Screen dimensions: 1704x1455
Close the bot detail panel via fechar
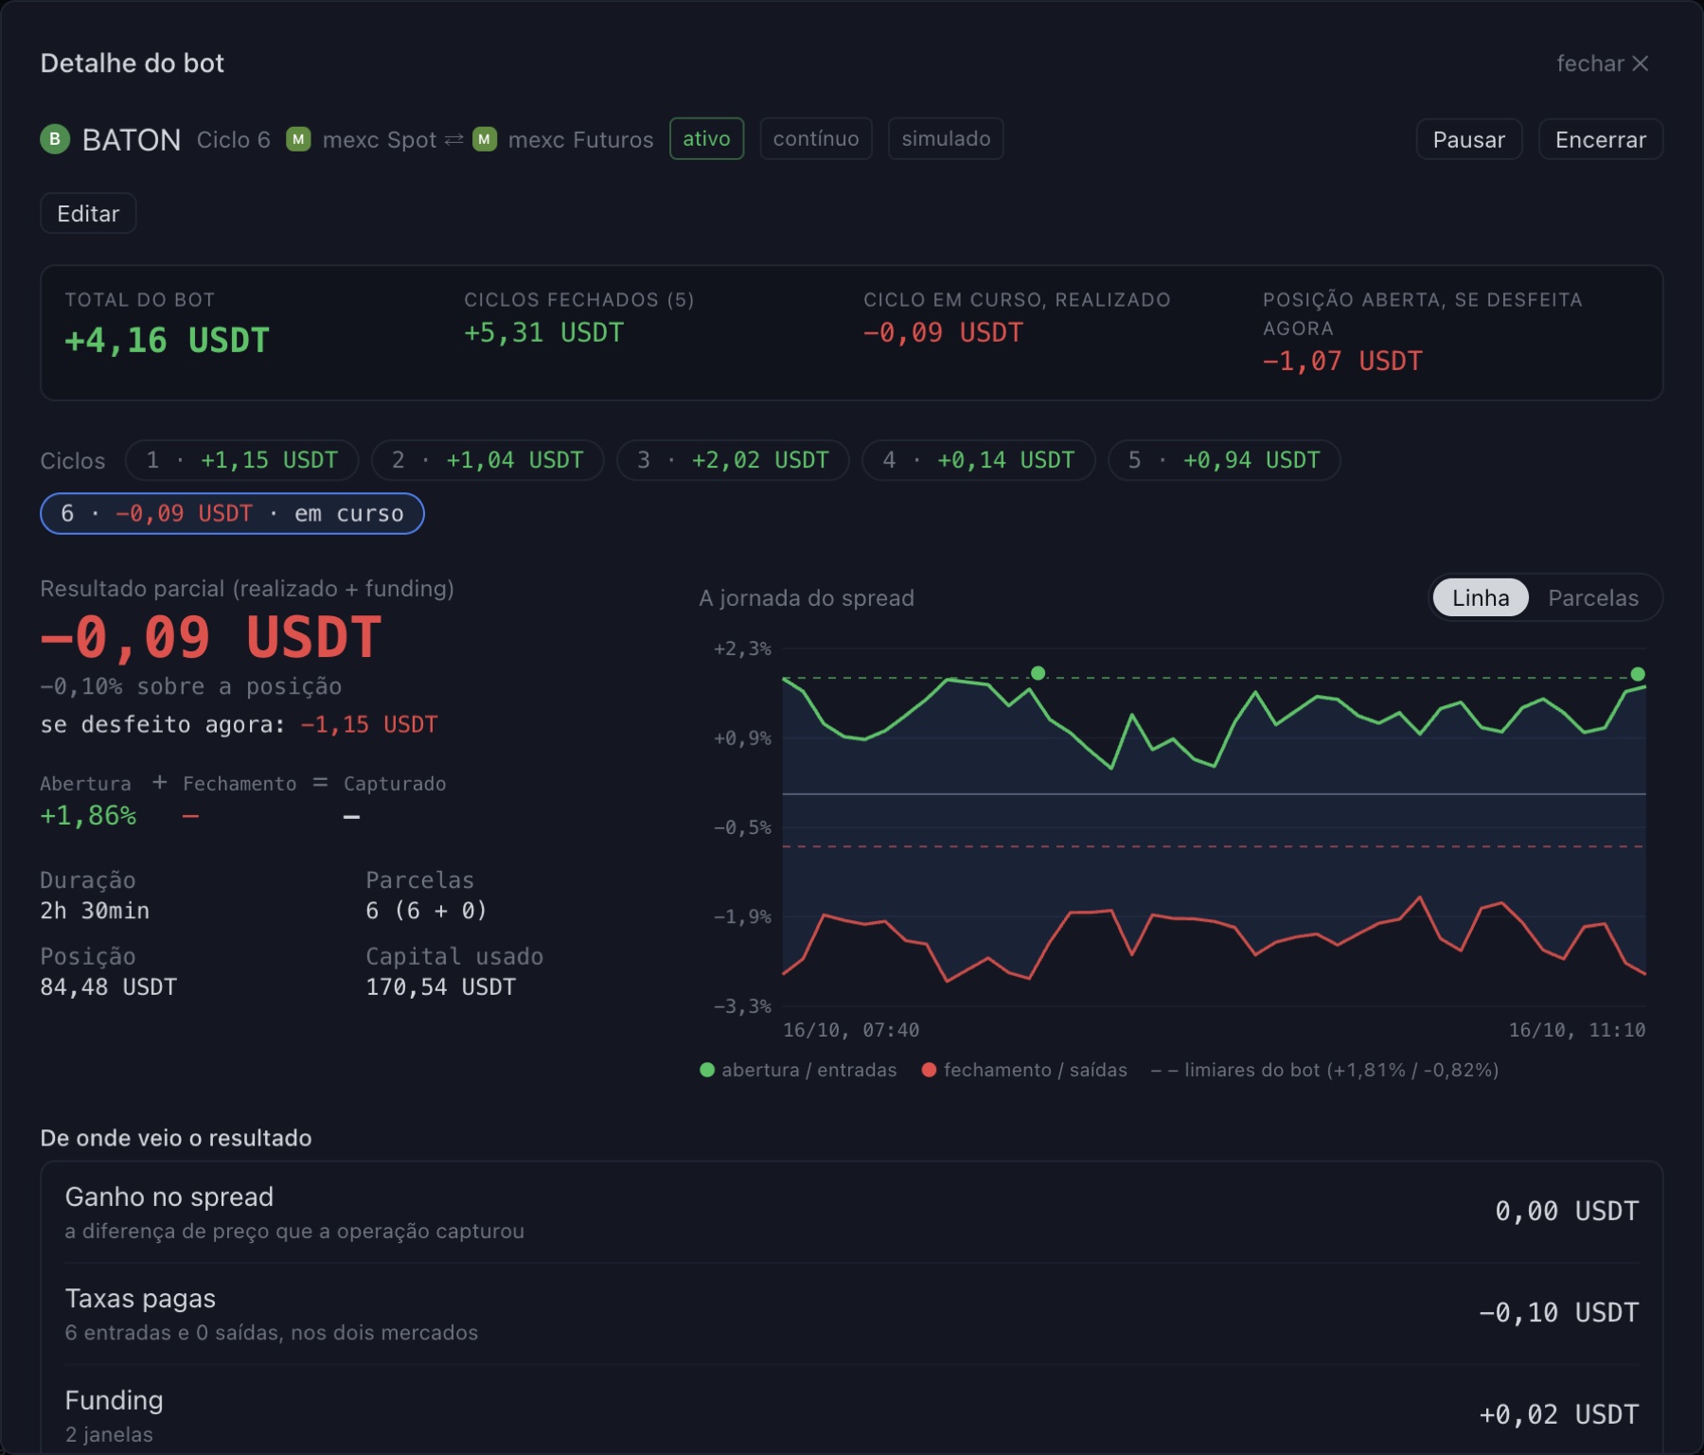1602,63
